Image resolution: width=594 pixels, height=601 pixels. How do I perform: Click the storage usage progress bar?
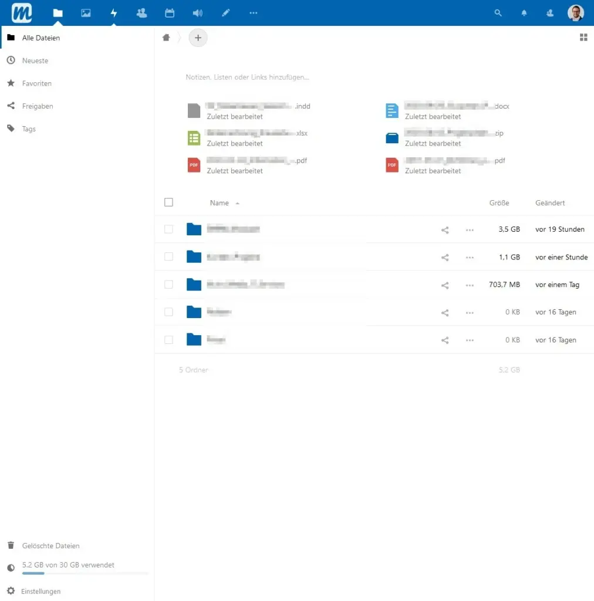[85, 573]
